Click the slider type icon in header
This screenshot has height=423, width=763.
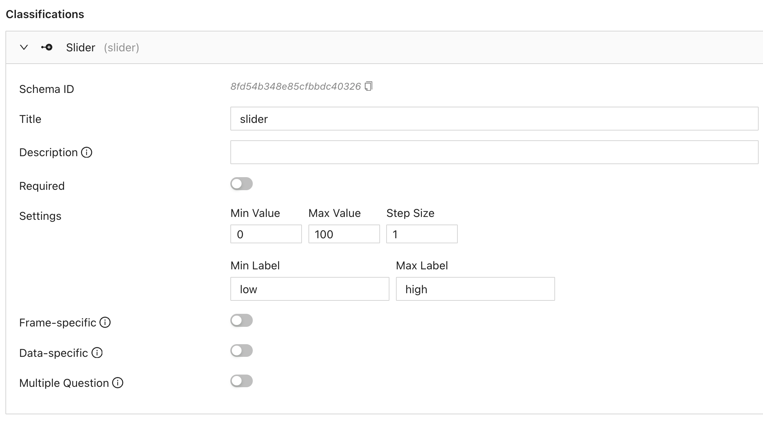point(47,47)
